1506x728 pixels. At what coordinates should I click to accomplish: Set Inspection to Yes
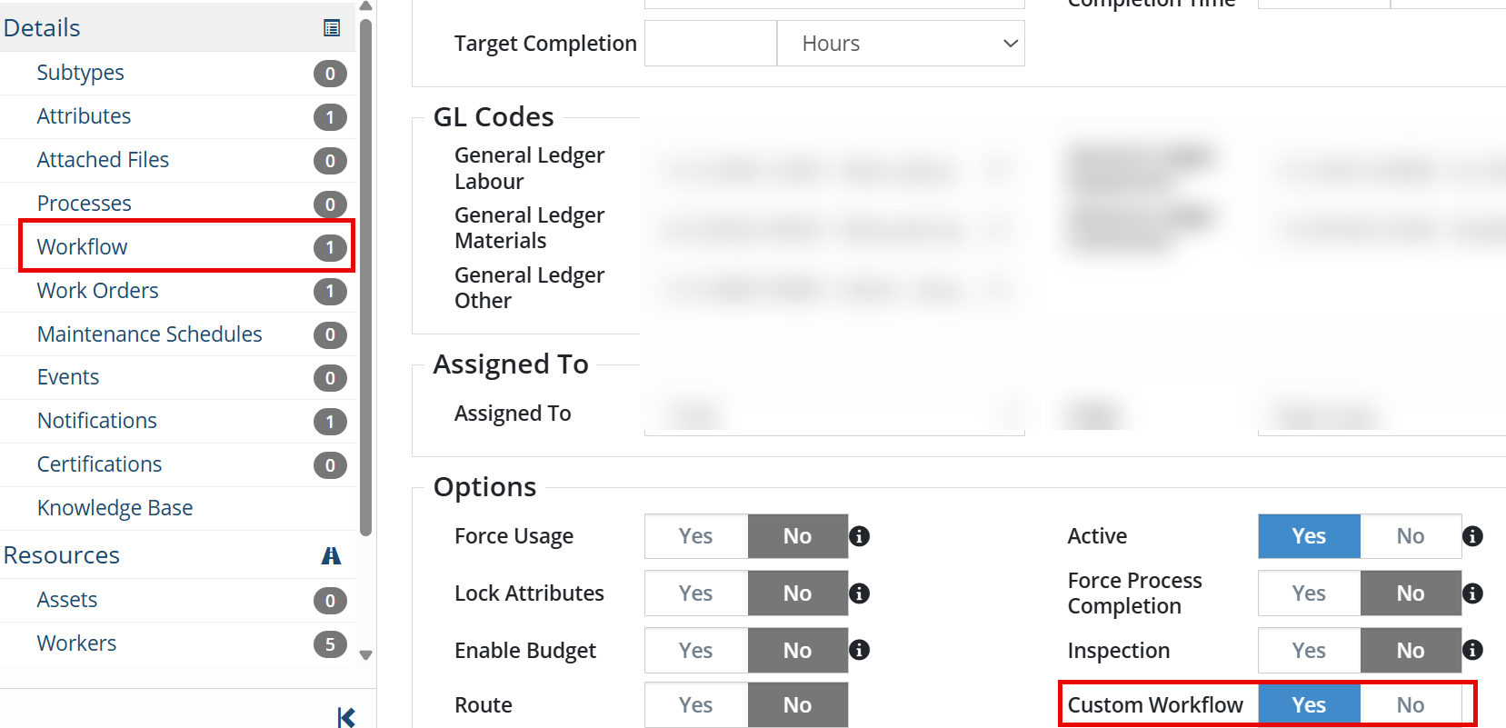point(1309,650)
